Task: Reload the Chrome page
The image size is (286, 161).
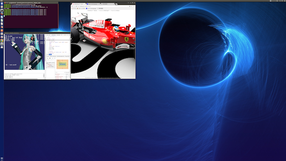Action: point(76,6)
